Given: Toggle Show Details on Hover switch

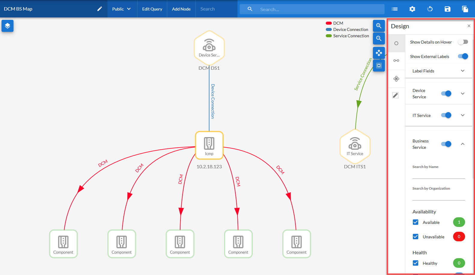Looking at the screenshot, I should (463, 42).
